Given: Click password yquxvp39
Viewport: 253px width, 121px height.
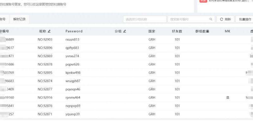Looking at the screenshot, I should [73, 114].
